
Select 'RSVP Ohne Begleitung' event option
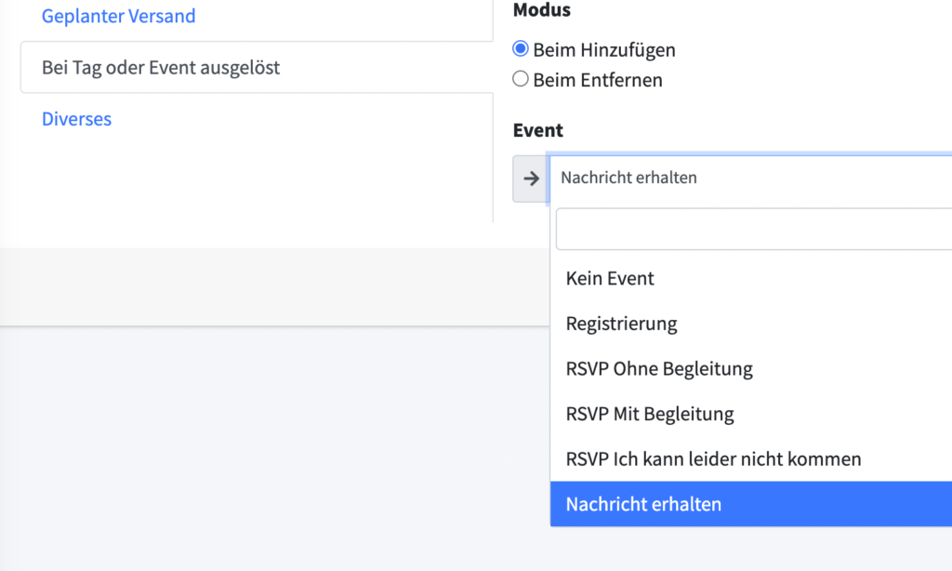tap(659, 368)
